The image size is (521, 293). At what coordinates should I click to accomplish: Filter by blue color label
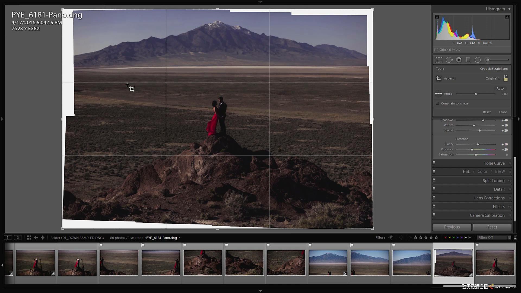pyautogui.click(x=458, y=238)
